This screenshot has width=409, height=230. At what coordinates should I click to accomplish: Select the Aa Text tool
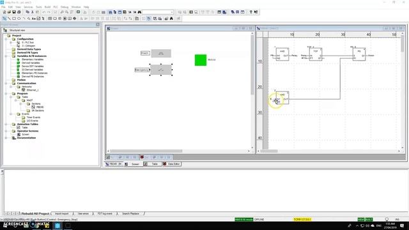(x=34, y=19)
